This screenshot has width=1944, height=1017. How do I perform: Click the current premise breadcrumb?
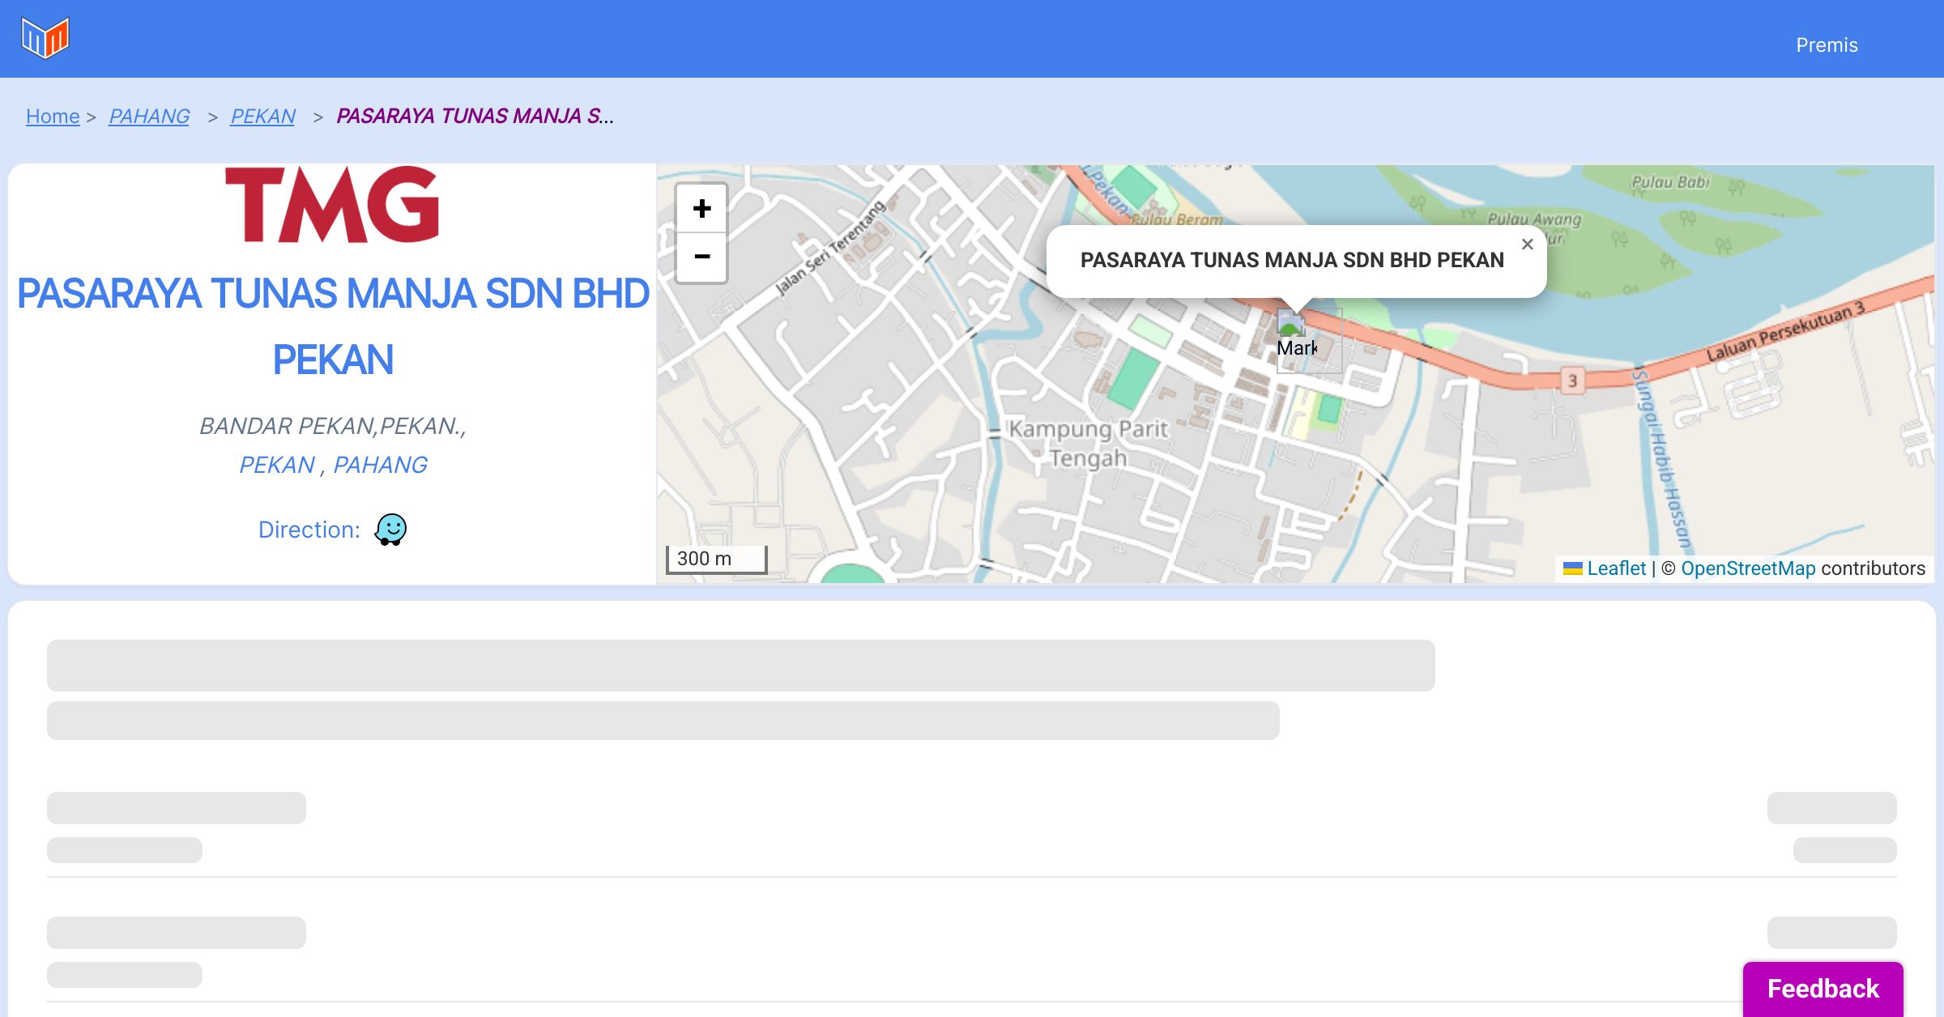point(475,117)
